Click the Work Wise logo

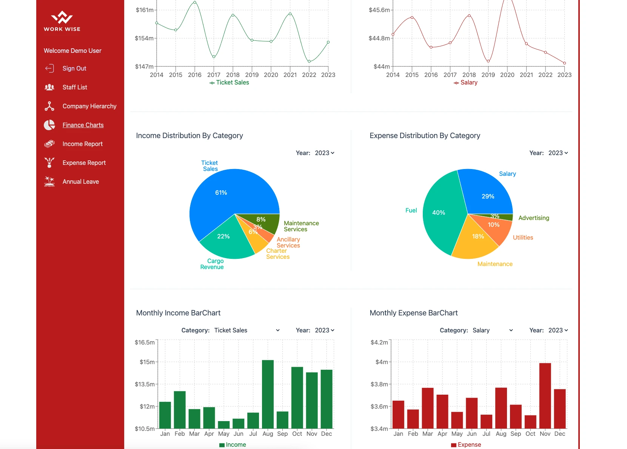click(62, 21)
